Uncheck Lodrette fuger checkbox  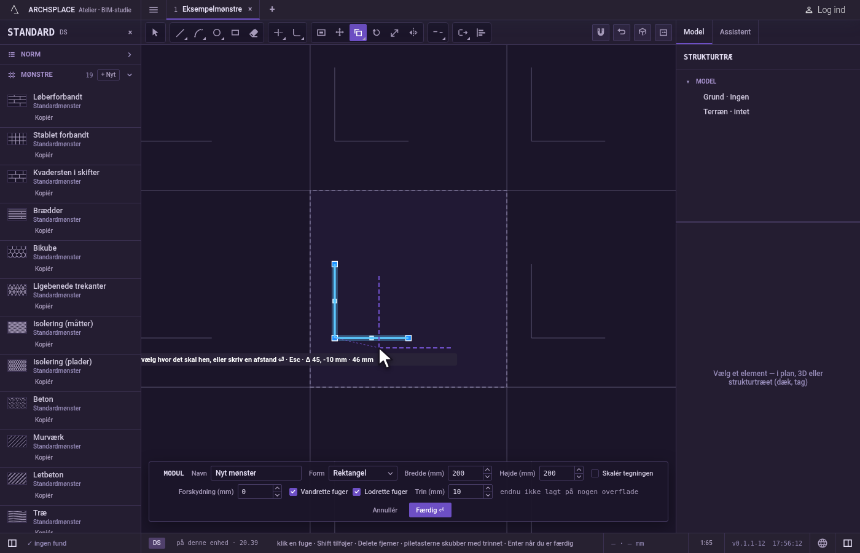(356, 492)
